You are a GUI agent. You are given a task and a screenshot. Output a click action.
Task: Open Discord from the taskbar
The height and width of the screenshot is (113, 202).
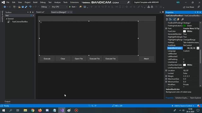click(47, 110)
